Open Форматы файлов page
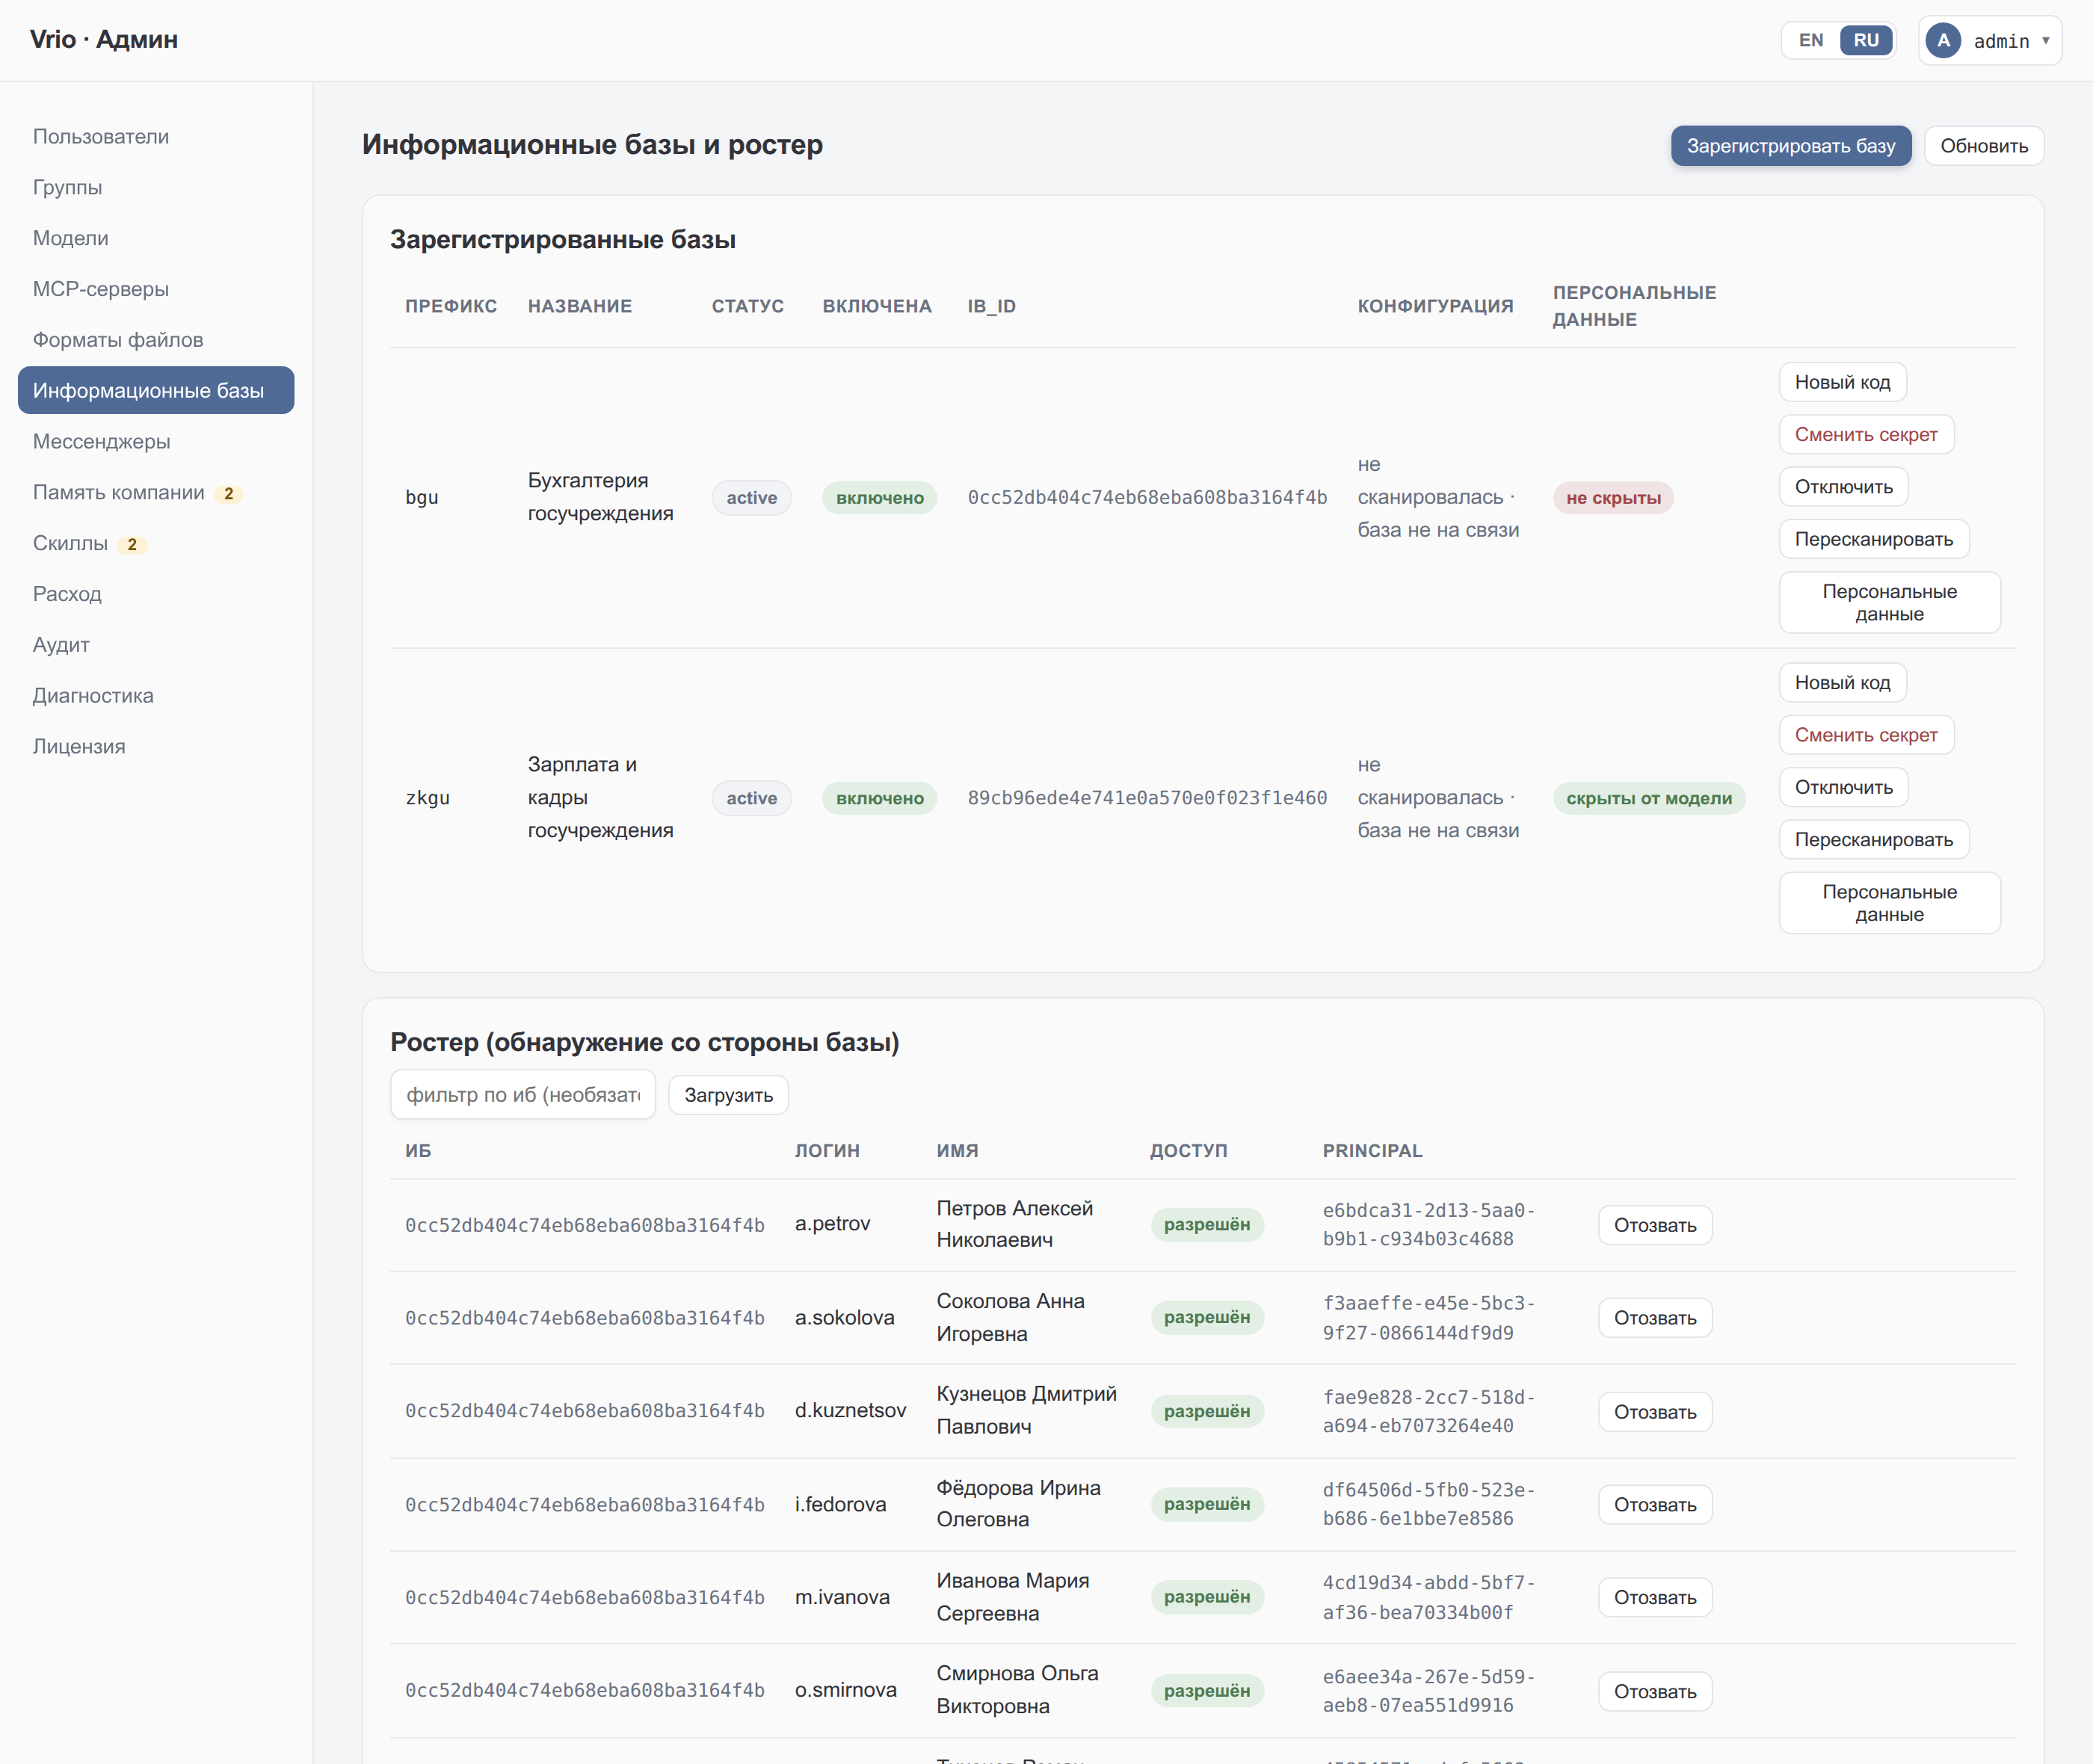This screenshot has height=1764, width=2093. [x=156, y=340]
